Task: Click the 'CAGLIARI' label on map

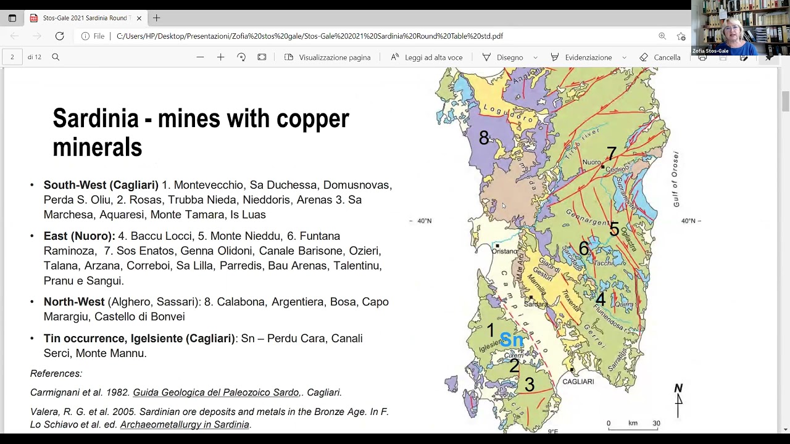Action: [x=578, y=382]
